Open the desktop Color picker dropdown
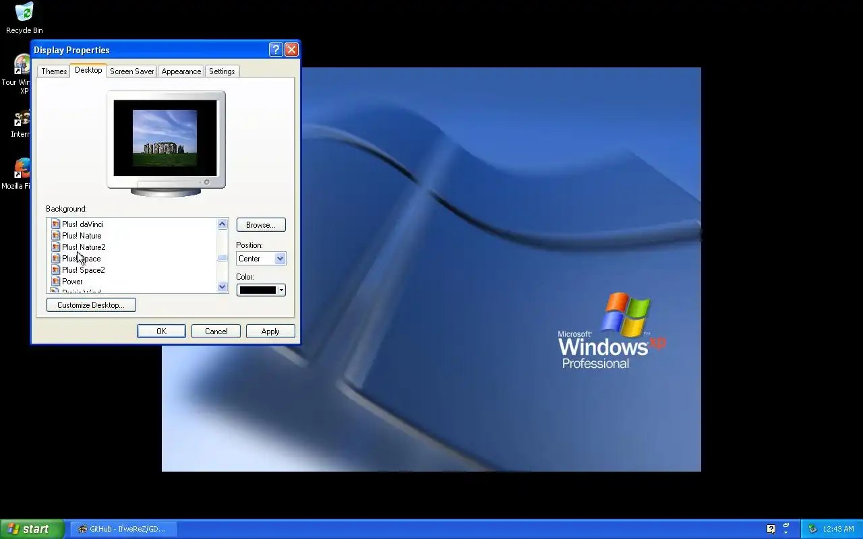The width and height of the screenshot is (863, 539). pos(261,290)
